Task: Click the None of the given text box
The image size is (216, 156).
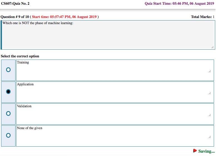Action: pos(115,136)
